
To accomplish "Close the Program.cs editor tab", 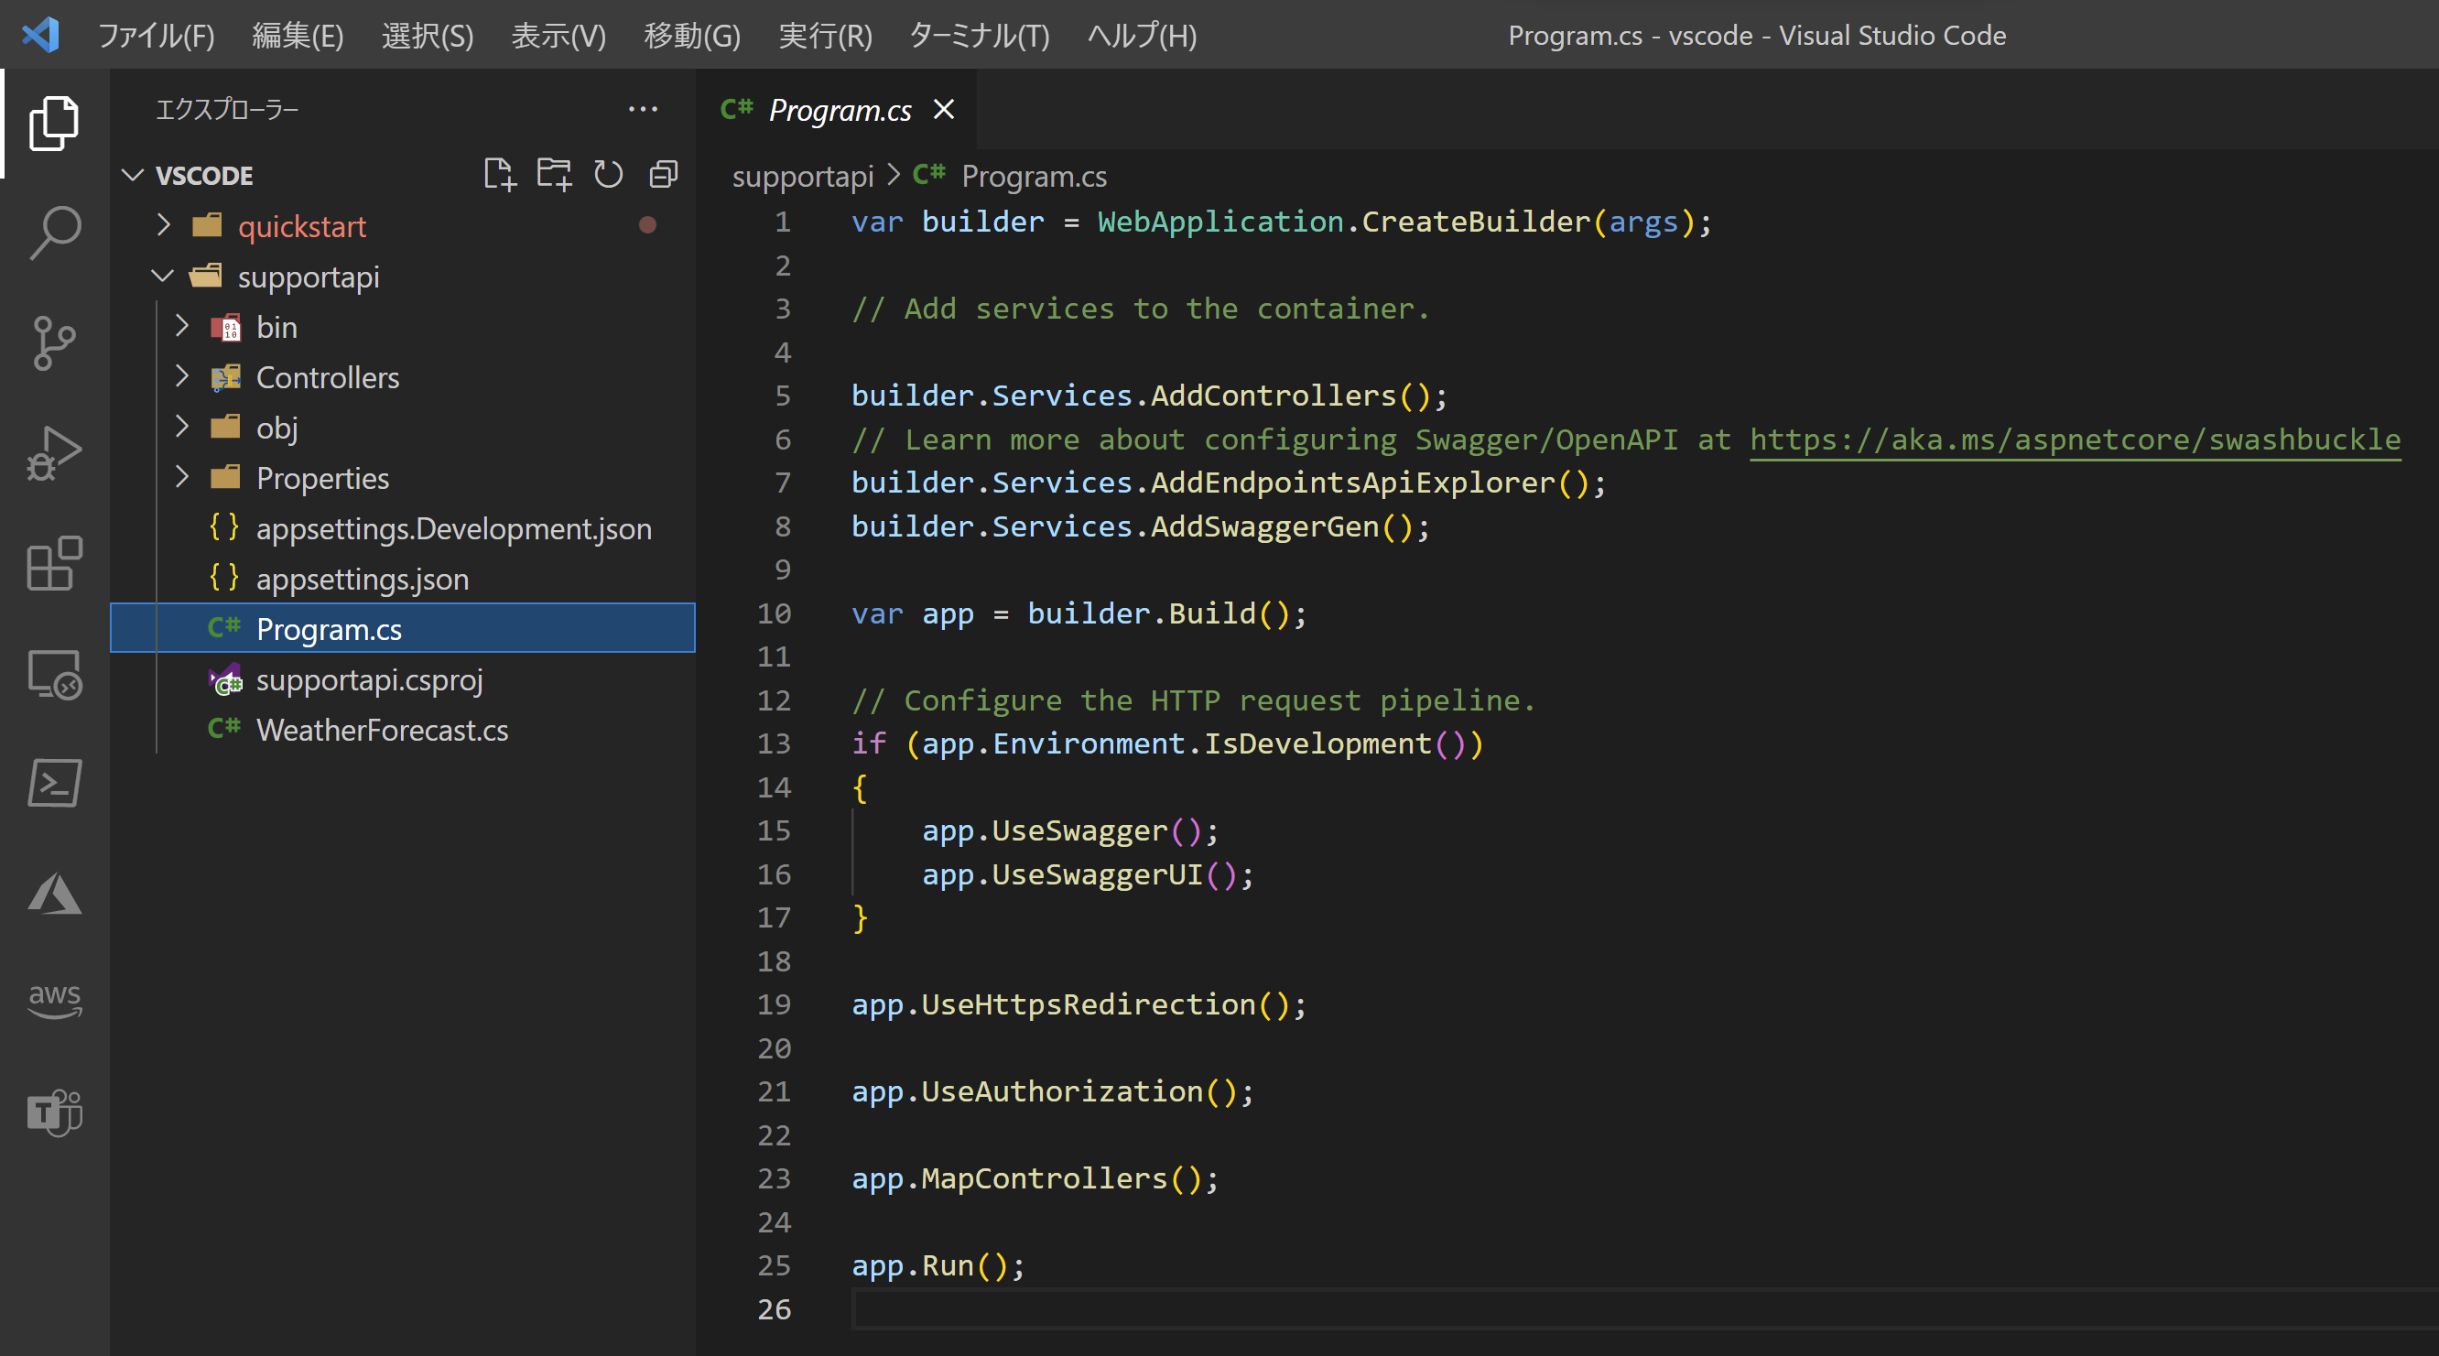I will point(944,110).
